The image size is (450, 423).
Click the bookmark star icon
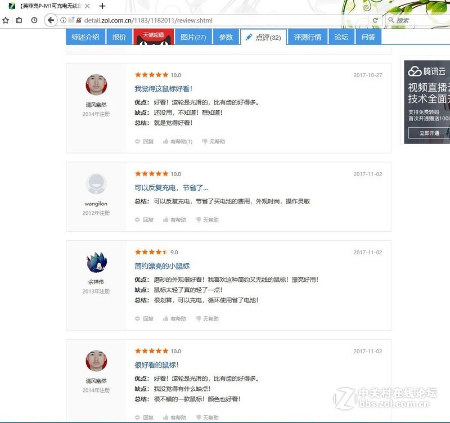(6, 20)
